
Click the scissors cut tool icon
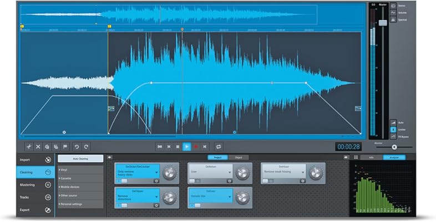point(29,147)
